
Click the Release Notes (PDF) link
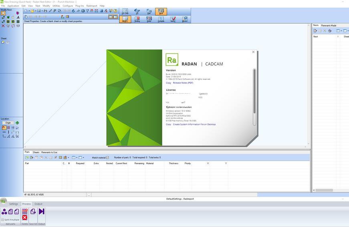click(x=183, y=83)
